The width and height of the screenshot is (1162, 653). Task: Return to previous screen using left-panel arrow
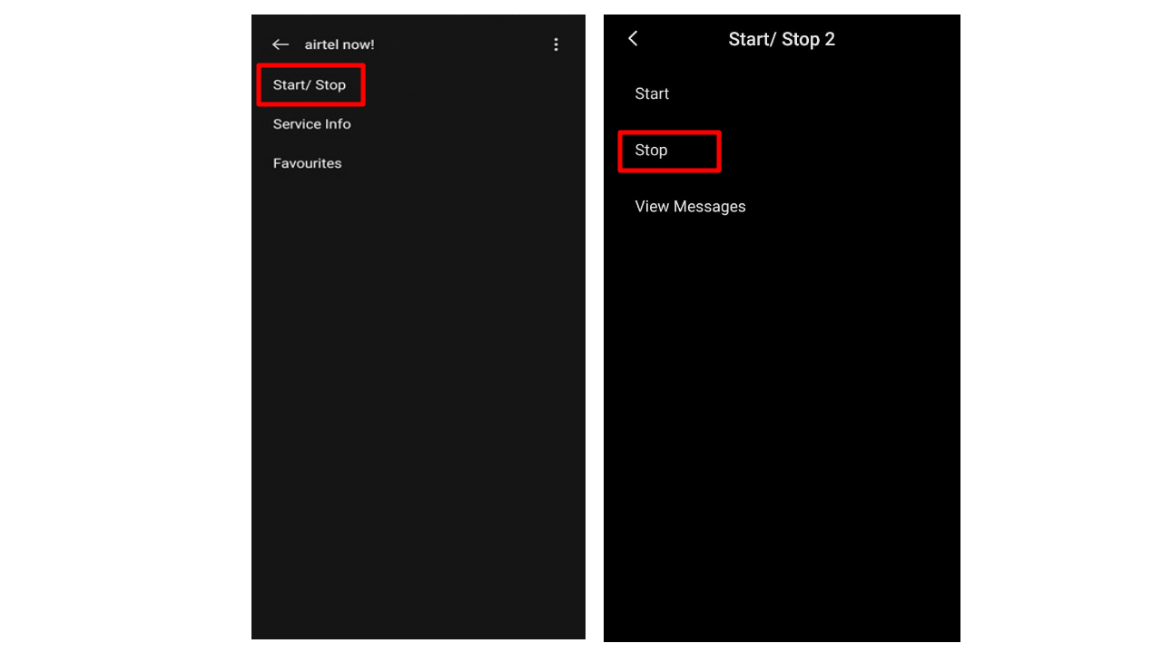coord(280,44)
